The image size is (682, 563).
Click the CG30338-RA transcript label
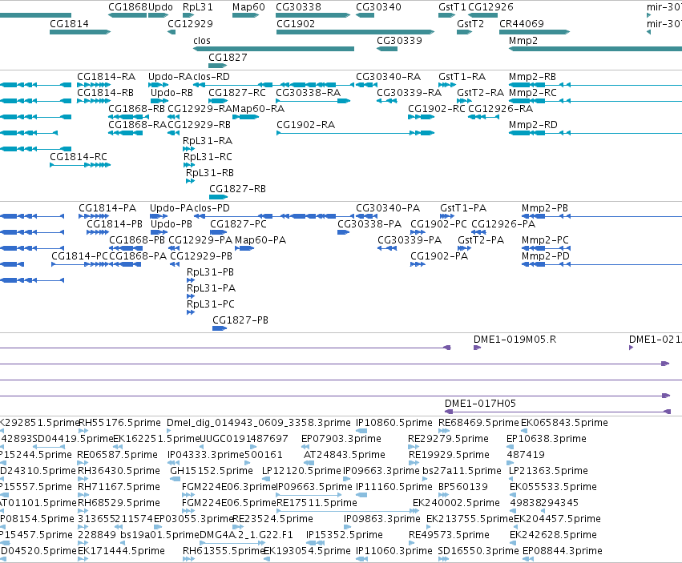(x=309, y=93)
